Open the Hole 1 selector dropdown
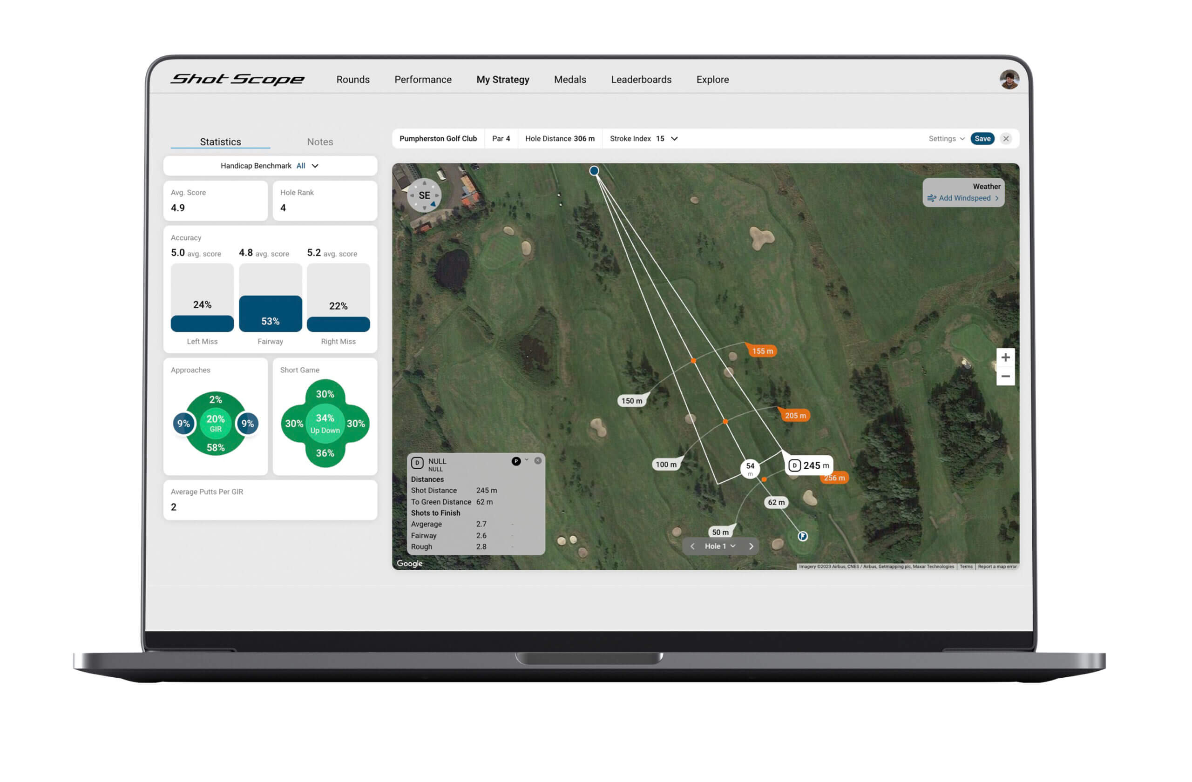 pos(720,546)
